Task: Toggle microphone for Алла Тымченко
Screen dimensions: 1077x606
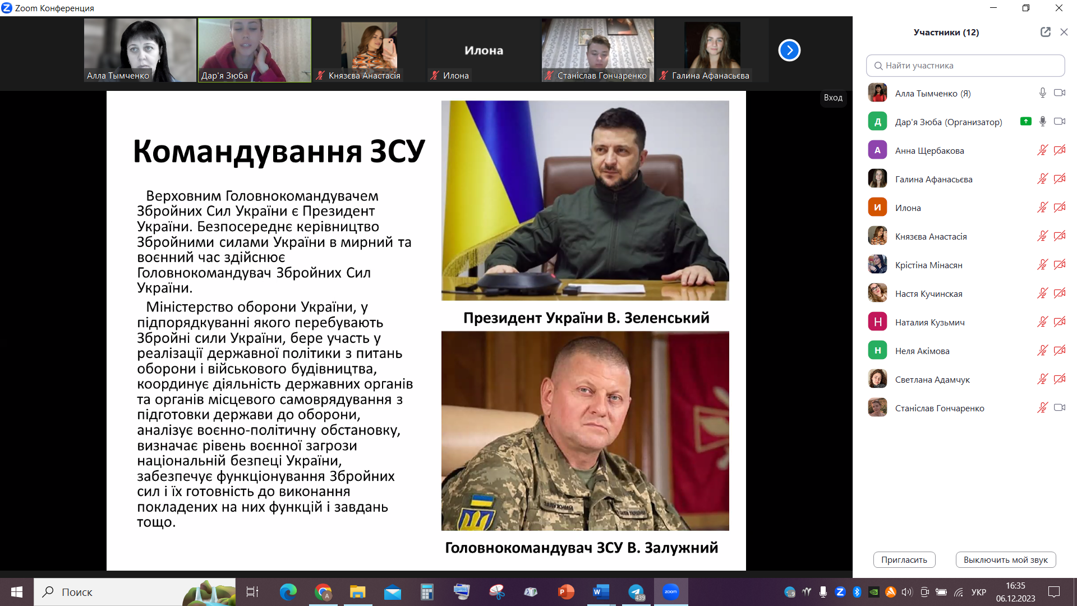Action: 1042,93
